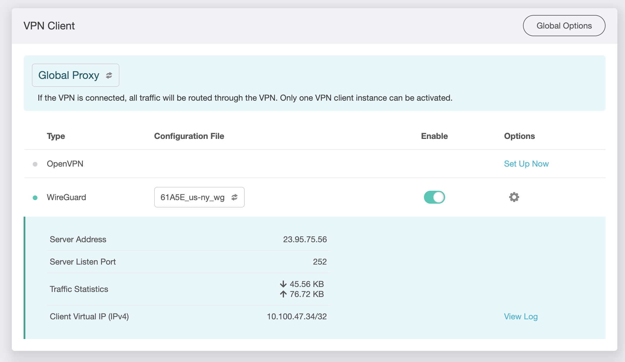
Task: Click the download arrow in Traffic Statistics
Action: click(283, 284)
